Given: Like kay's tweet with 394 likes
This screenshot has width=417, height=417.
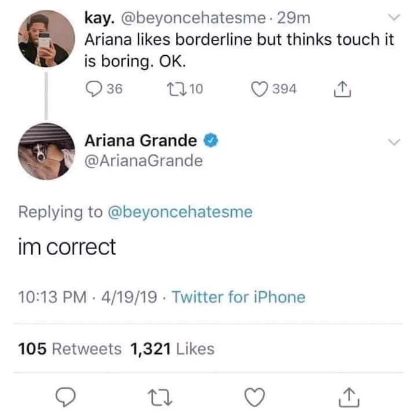Looking at the screenshot, I should 259,89.
